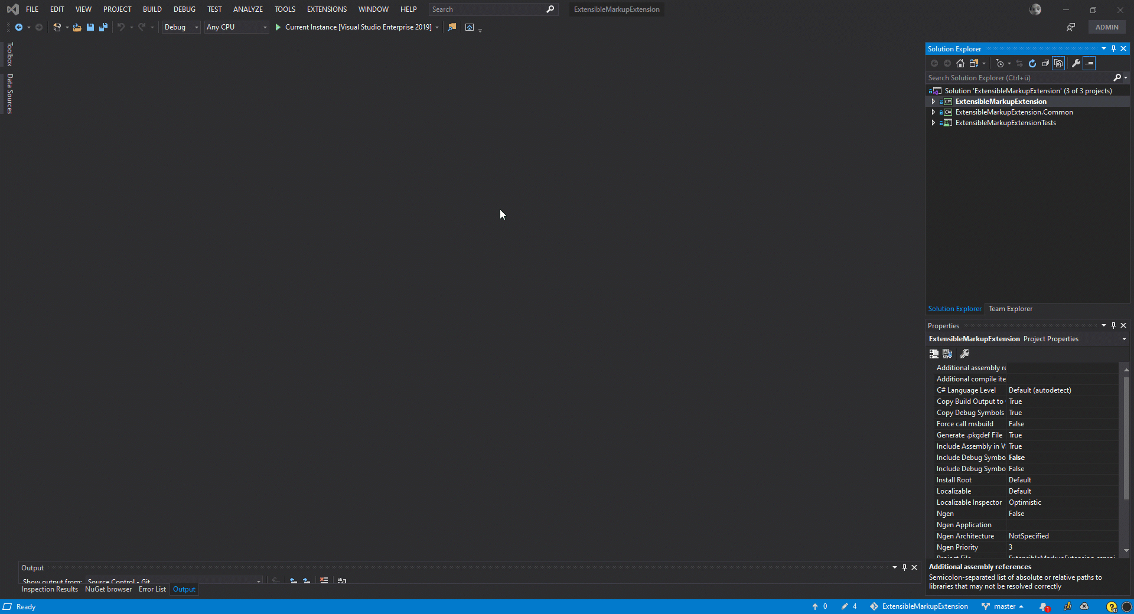Click the C# Language Level value cell
The height and width of the screenshot is (614, 1134).
1062,390
